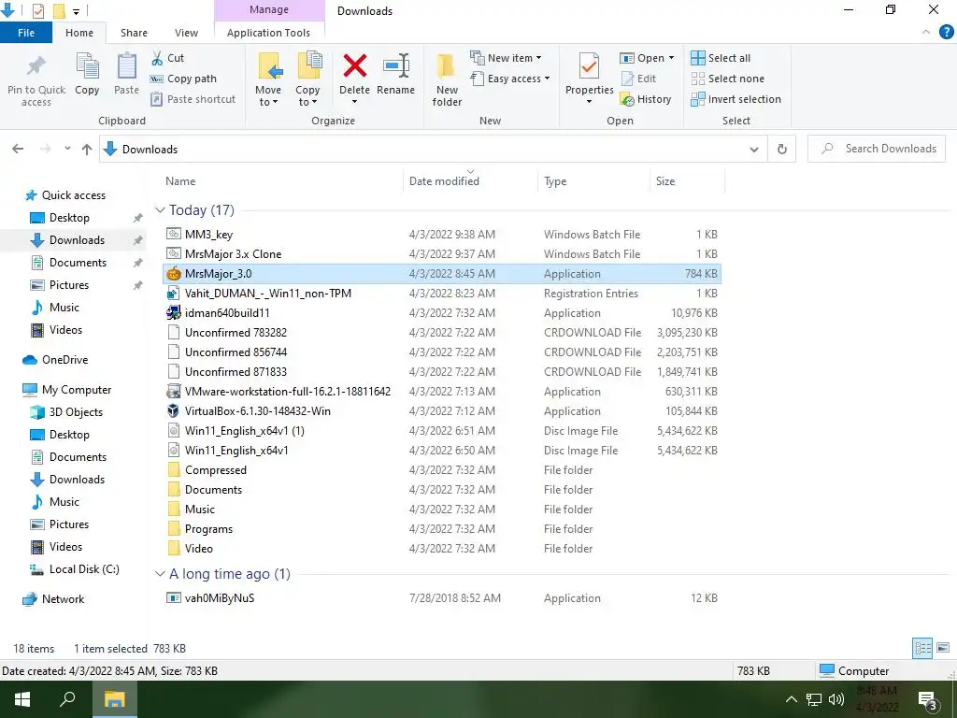Minimize the ribbon with the chevron
The image size is (957, 718).
tap(926, 32)
